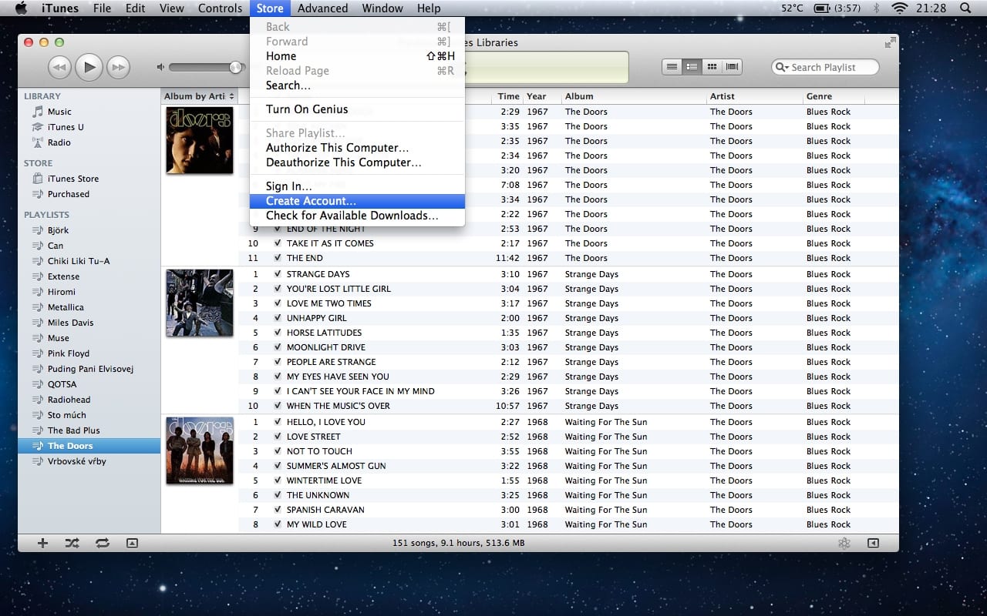987x616 pixels.
Task: Choose Authorize This Computer menu item
Action: [337, 148]
